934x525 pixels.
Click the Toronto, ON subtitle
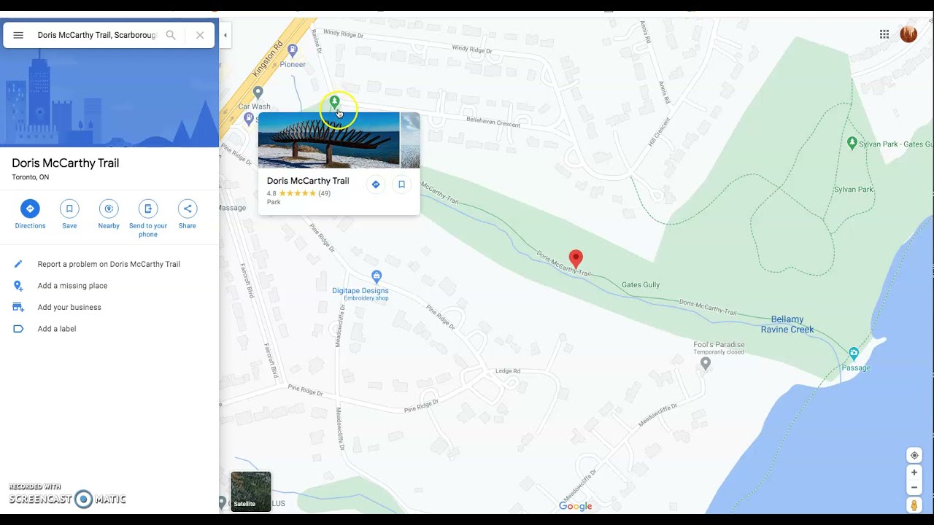(x=31, y=177)
